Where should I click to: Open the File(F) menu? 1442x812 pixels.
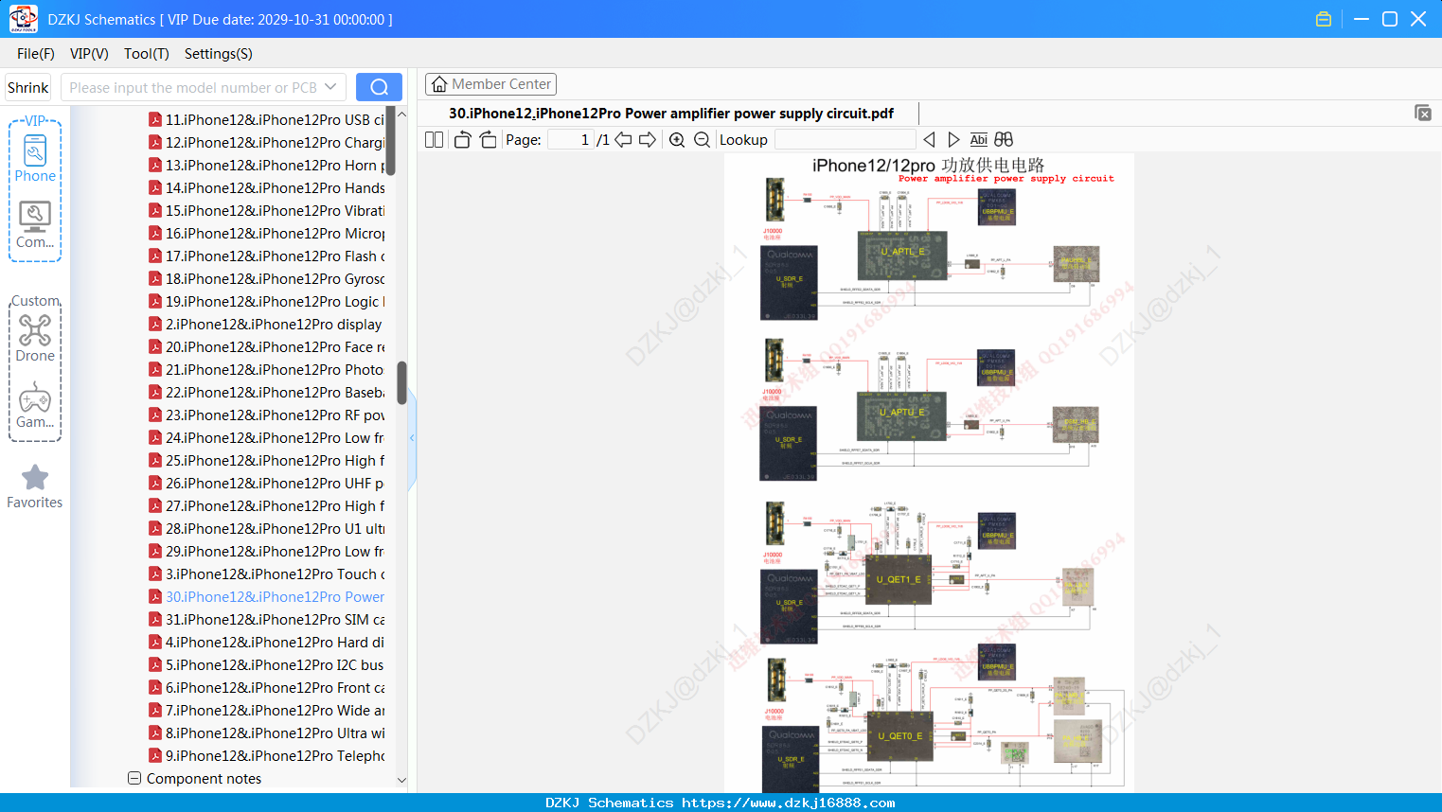point(36,54)
